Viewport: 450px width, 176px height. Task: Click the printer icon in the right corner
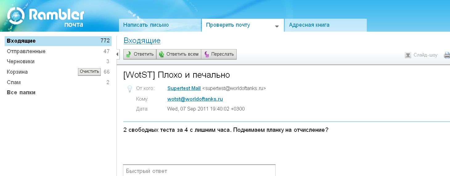(447, 55)
